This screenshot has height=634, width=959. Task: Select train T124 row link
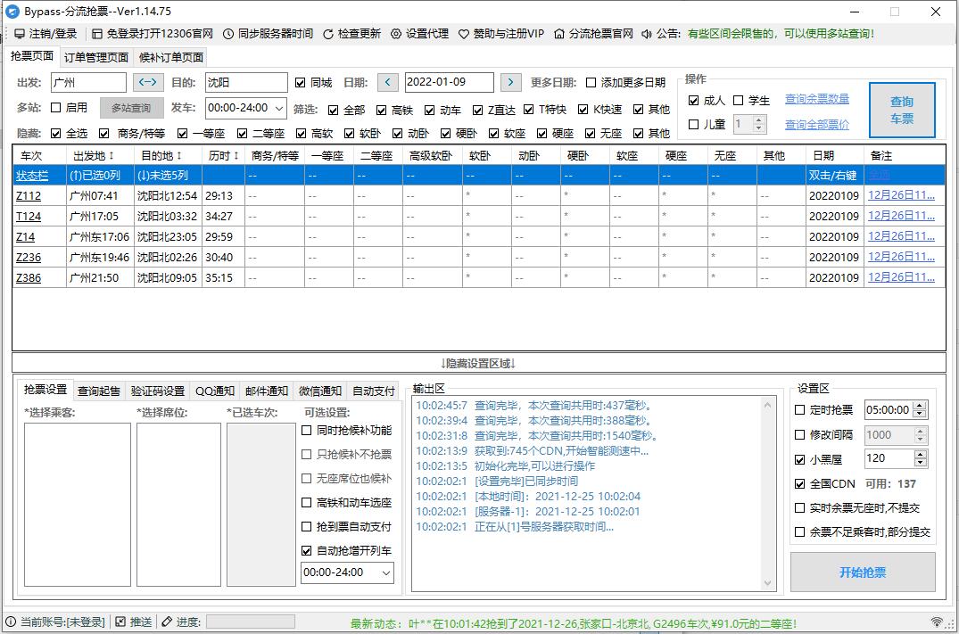click(29, 217)
